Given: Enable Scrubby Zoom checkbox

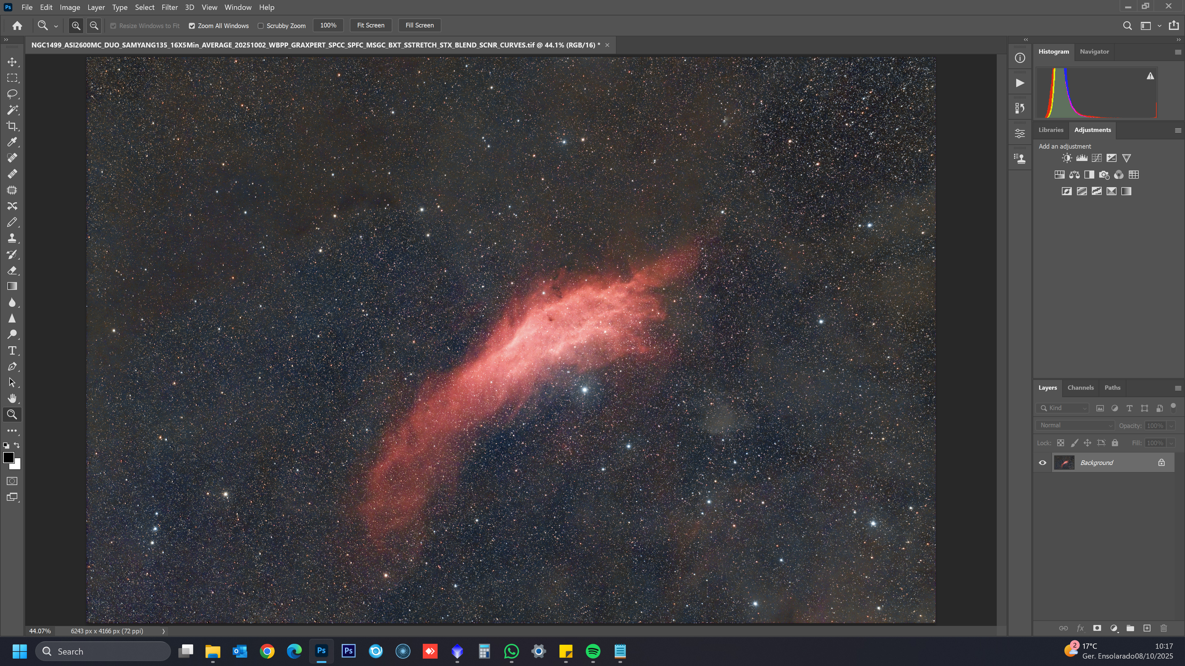Looking at the screenshot, I should [x=261, y=26].
